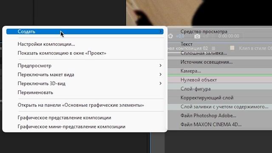Click the +0,0 exposure value

[x=180, y=36]
